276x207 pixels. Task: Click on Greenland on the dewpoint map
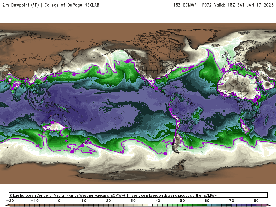pyautogui.click(x=199, y=38)
